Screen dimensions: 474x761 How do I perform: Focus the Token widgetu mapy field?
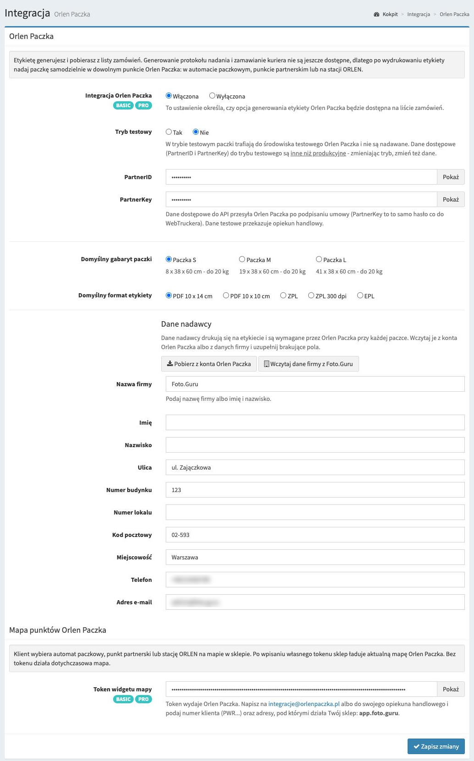pos(301,689)
